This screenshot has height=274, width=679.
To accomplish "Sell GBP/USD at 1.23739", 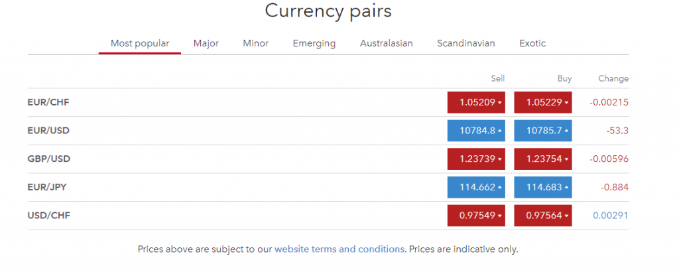I will click(x=476, y=159).
